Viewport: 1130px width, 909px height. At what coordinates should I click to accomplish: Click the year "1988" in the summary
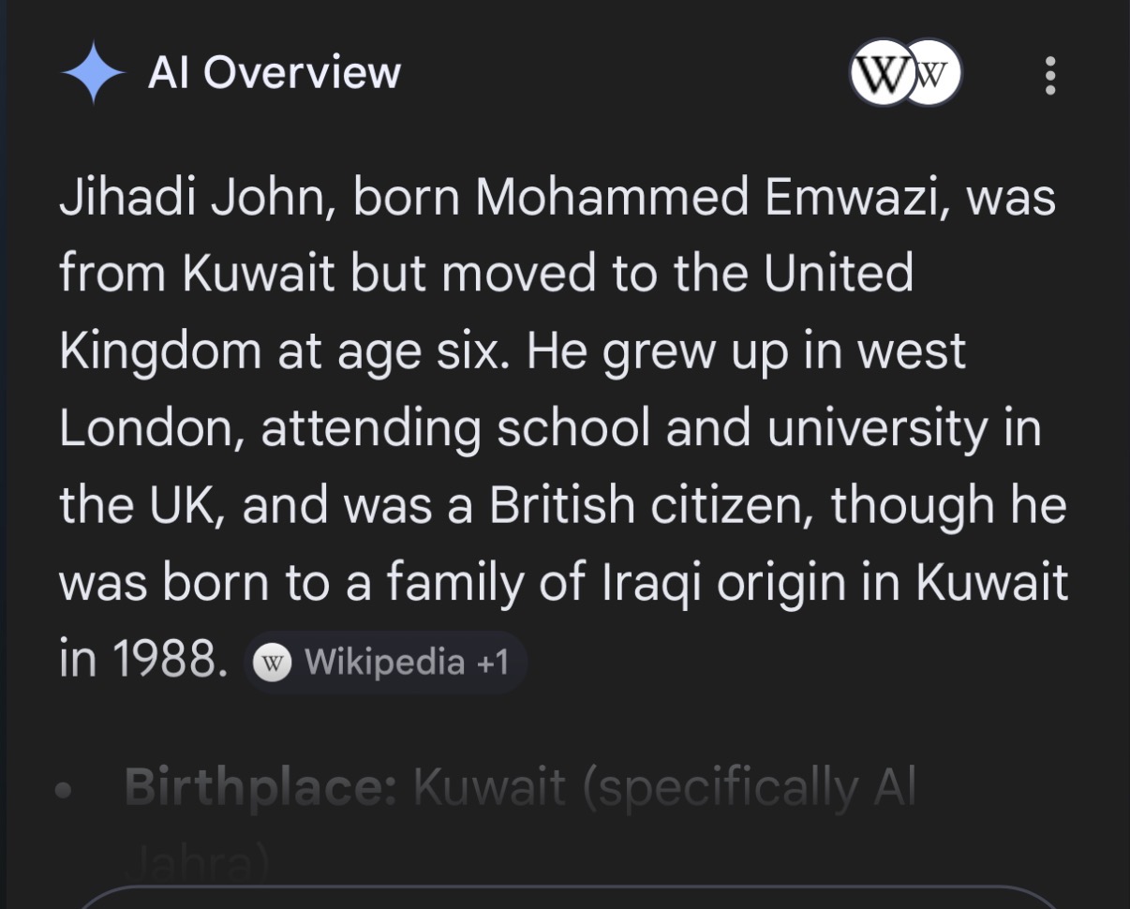click(170, 661)
